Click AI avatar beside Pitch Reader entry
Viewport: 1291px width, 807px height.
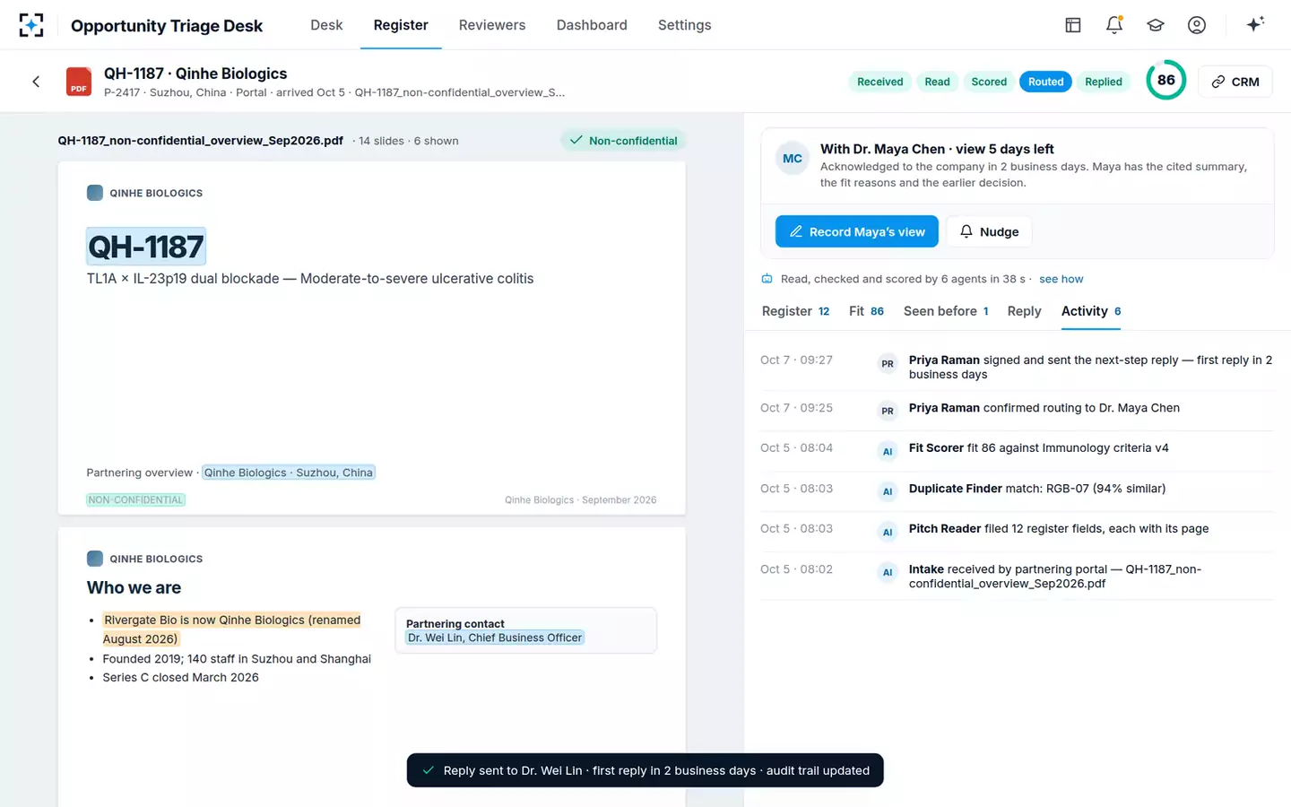pos(888,532)
